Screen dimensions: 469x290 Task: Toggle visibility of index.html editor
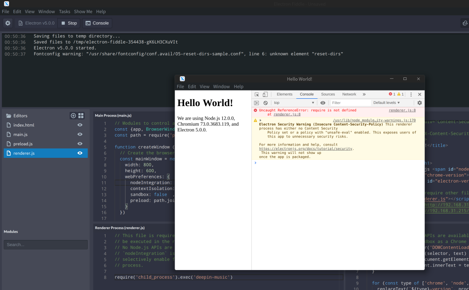click(x=80, y=125)
